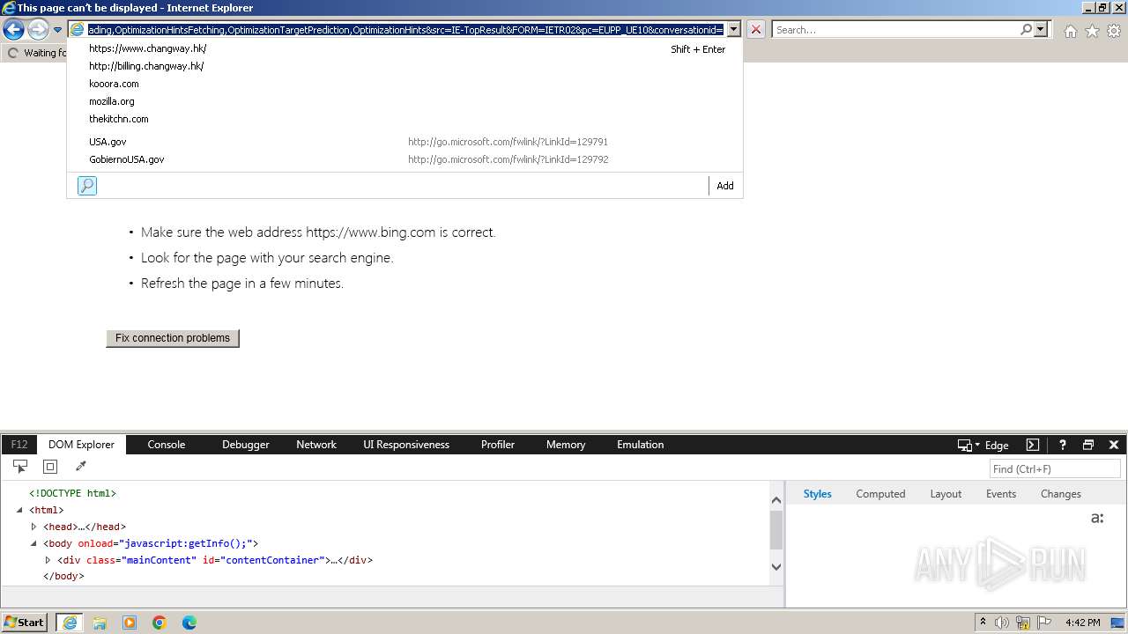The width and height of the screenshot is (1128, 634).
Task: Toggle the DOM element highlighting box icon
Action: [50, 467]
